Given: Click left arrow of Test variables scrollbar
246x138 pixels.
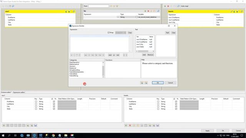Looking at the screenshot, I should tap(137, 51).
